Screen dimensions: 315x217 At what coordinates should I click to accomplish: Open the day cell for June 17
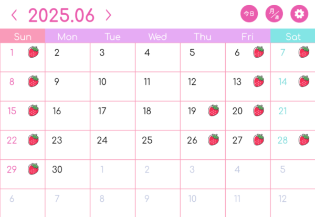pos(113,116)
